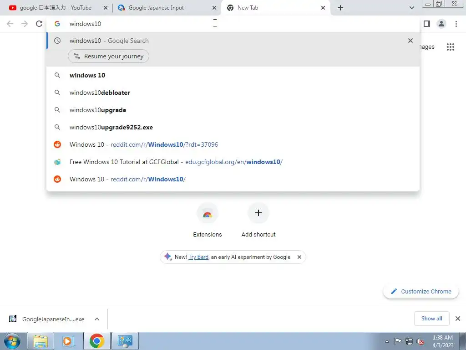Close the New Tab tab
Image resolution: width=466 pixels, height=350 pixels.
pos(323,8)
